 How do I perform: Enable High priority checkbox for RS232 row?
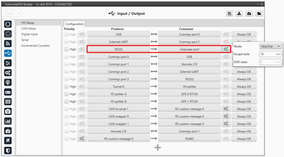click(66, 49)
